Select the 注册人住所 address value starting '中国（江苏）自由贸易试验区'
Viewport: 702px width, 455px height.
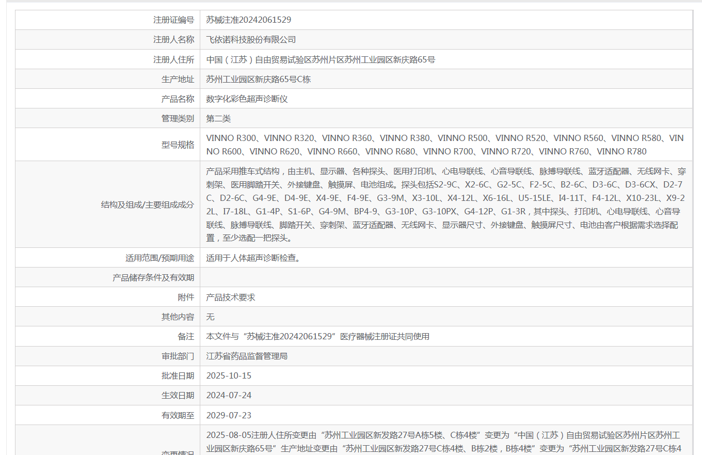pos(321,59)
